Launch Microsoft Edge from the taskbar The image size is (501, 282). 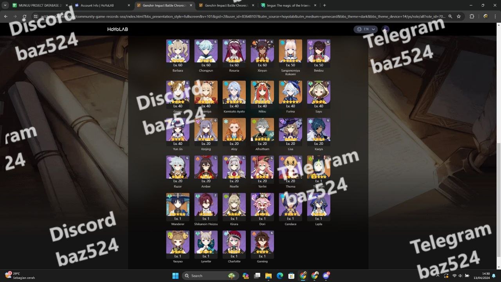(x=280, y=276)
